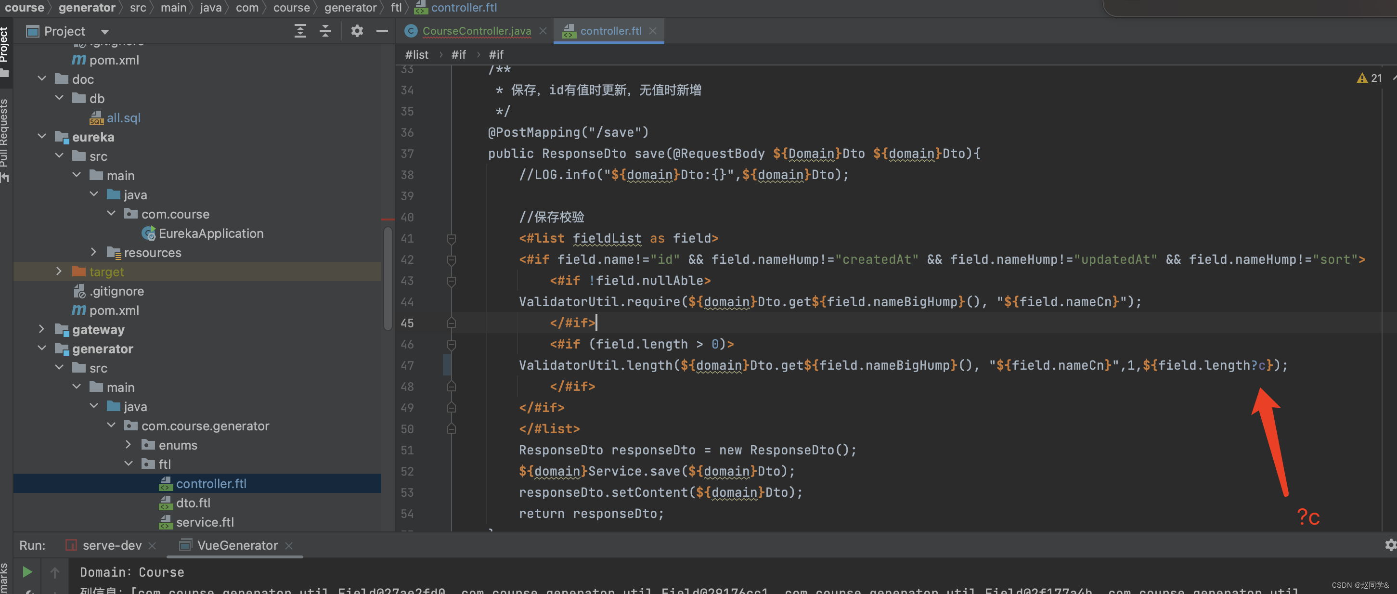This screenshot has width=1397, height=594.
Task: Open the Project view dropdown arrow
Action: pos(105,31)
